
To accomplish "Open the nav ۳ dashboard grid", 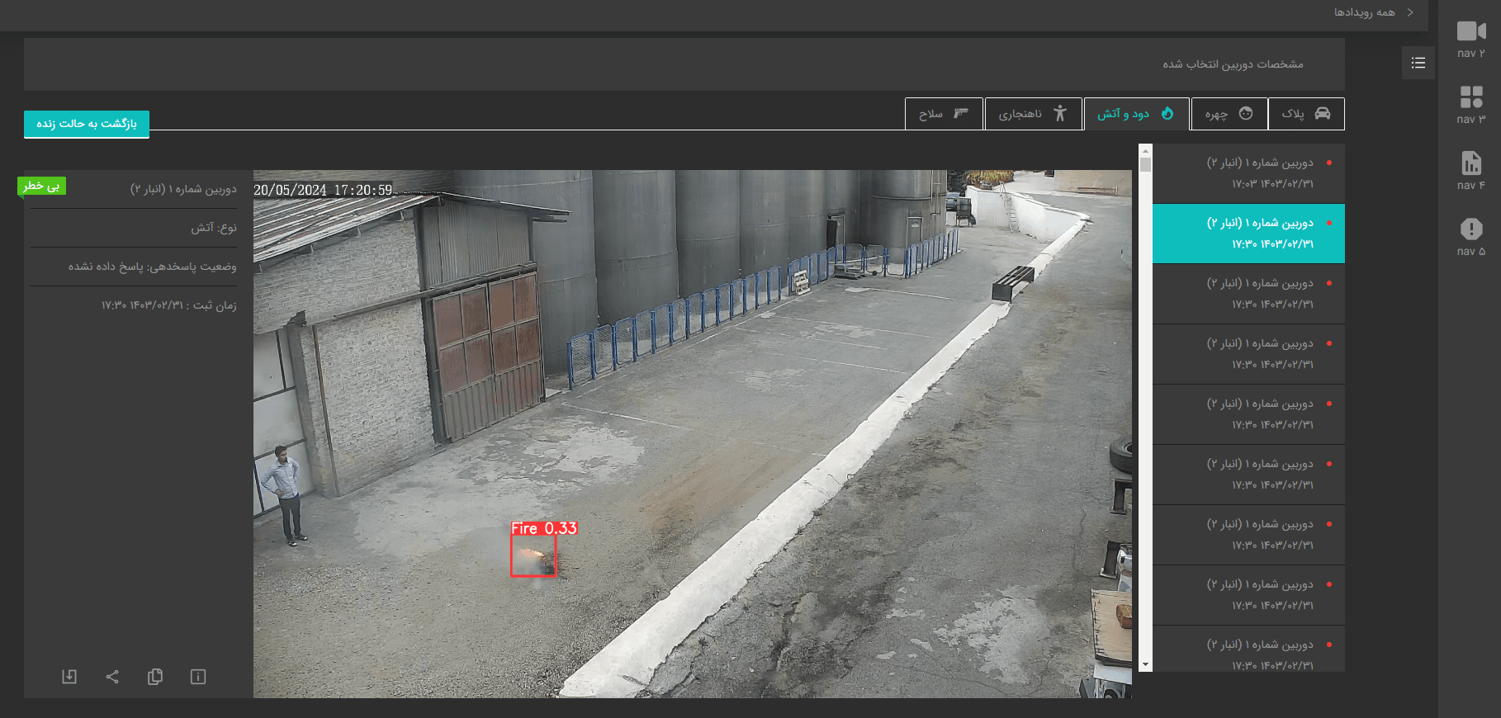I will pos(1470,106).
